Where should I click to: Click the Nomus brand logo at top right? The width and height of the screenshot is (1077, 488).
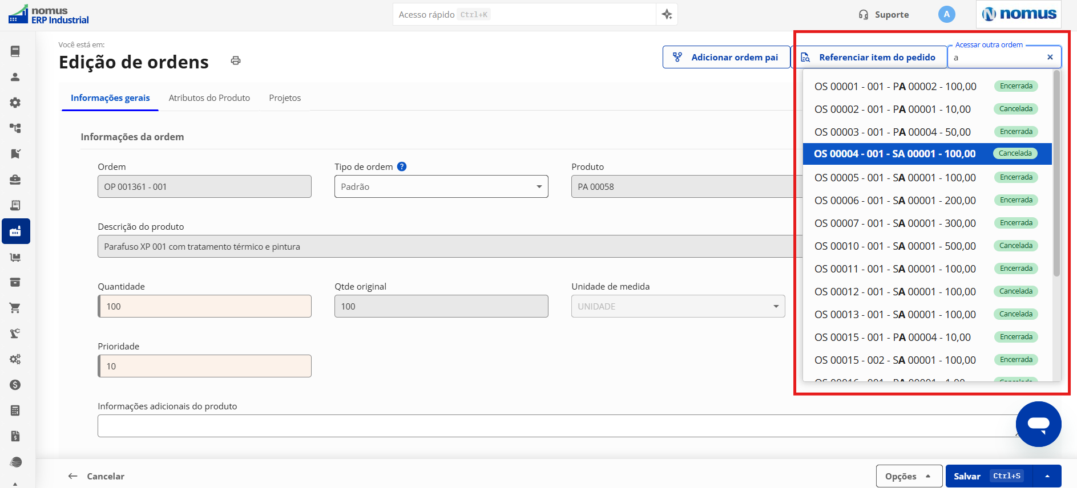pos(1019,14)
